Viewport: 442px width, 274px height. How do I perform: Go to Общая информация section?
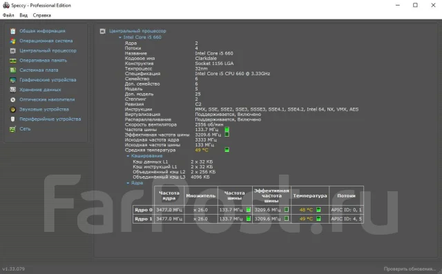click(42, 31)
